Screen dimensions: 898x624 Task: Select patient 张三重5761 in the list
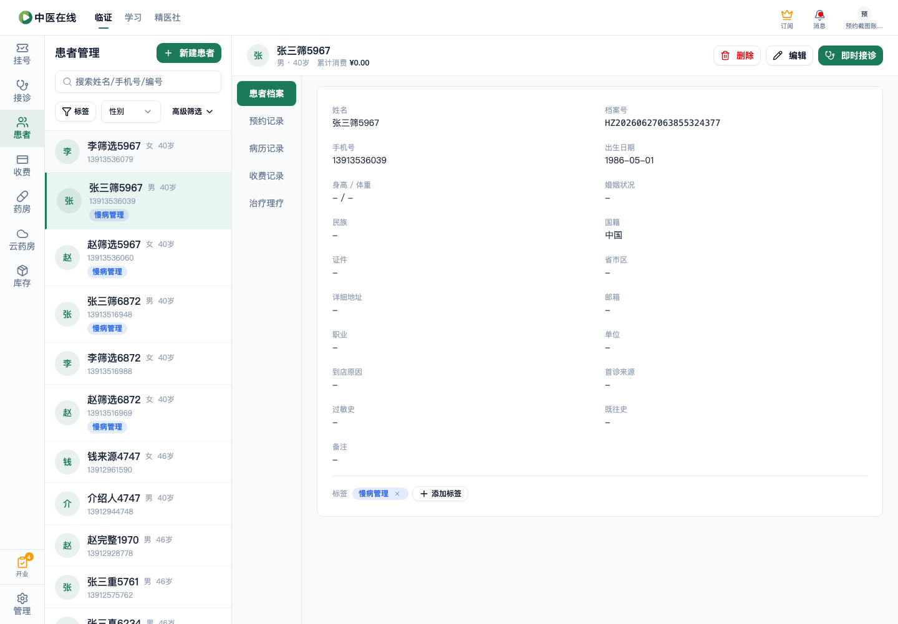tap(138, 587)
